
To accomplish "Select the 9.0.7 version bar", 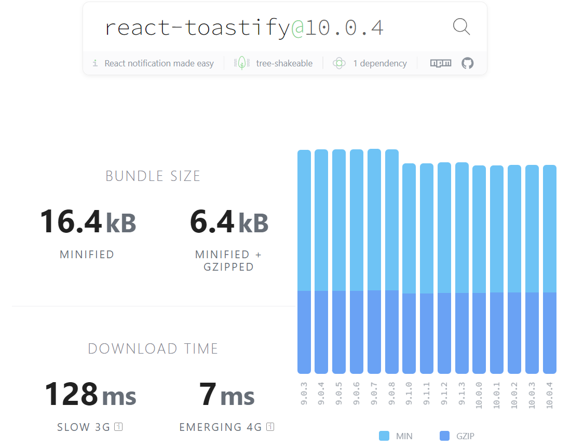I will coord(374,261).
